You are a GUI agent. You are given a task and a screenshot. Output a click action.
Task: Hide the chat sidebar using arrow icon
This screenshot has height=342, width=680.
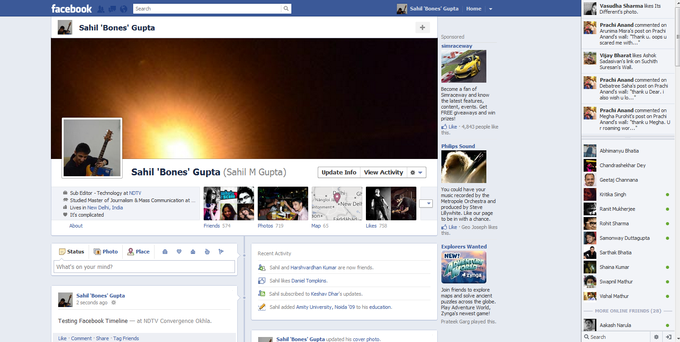click(669, 337)
